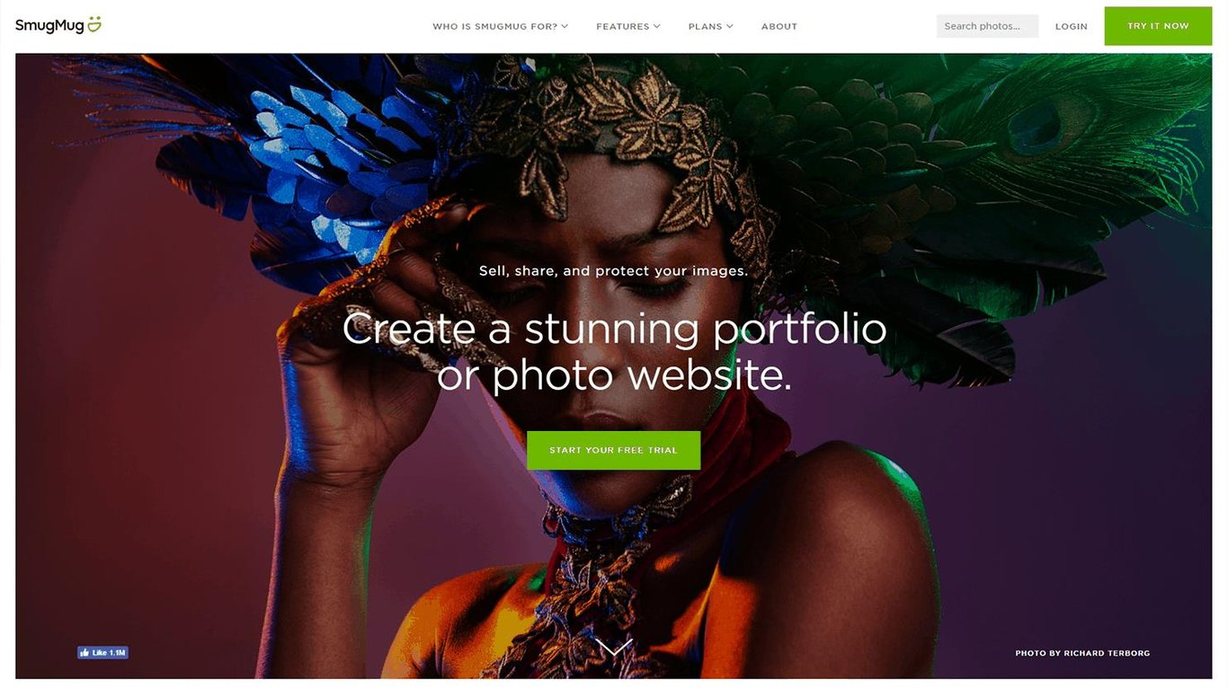Click the Create a stunning portfolio headline
This screenshot has height=687, width=1228.
614,351
